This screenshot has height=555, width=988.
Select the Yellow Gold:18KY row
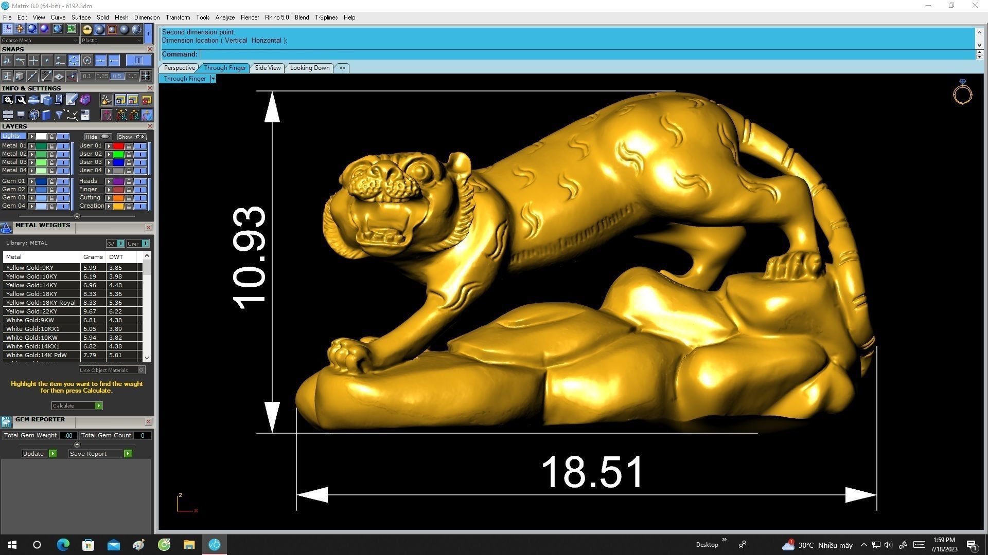point(72,294)
